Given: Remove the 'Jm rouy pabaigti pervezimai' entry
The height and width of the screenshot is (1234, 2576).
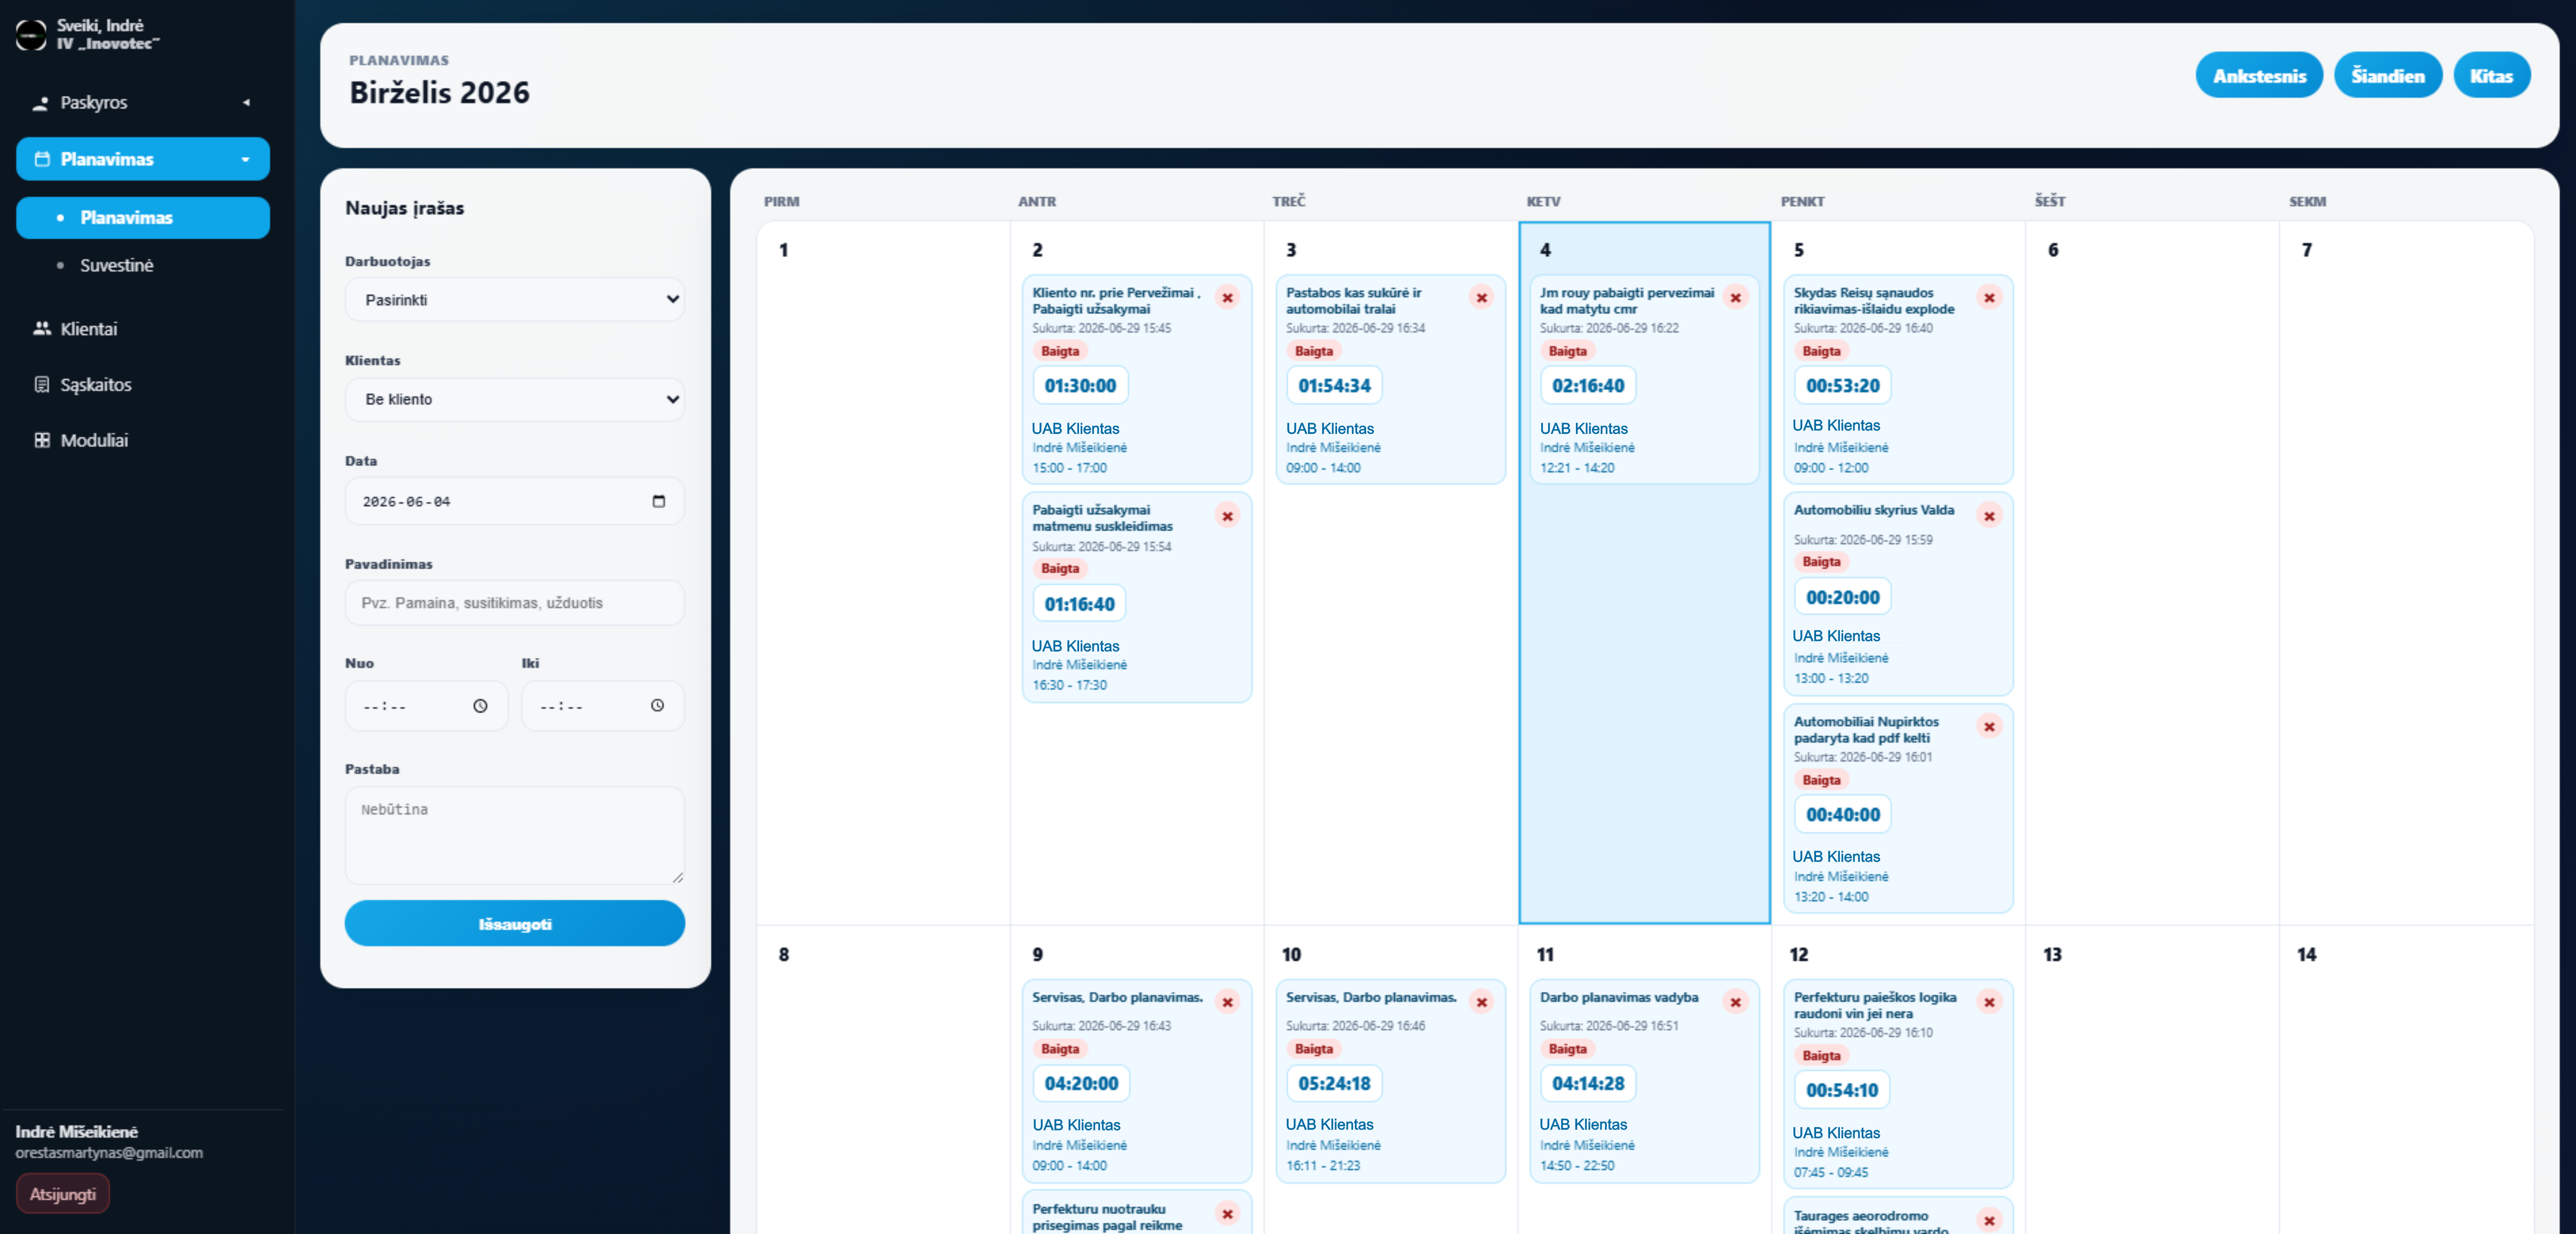Looking at the screenshot, I should pos(1735,298).
